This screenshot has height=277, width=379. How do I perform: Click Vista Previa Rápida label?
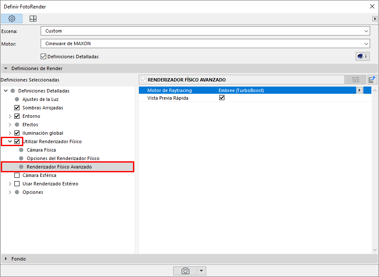[168, 98]
